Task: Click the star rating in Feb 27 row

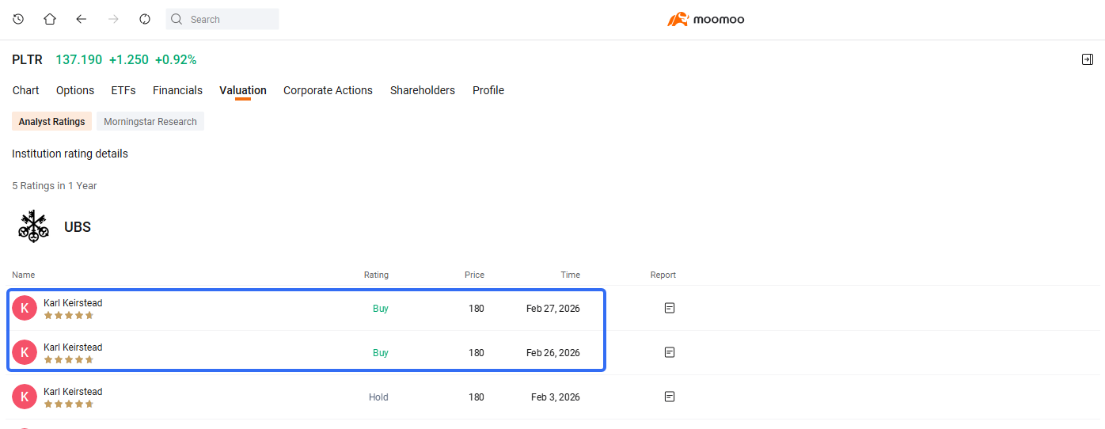Action: [x=69, y=315]
